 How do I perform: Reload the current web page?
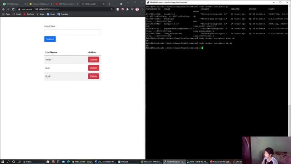(13, 9)
